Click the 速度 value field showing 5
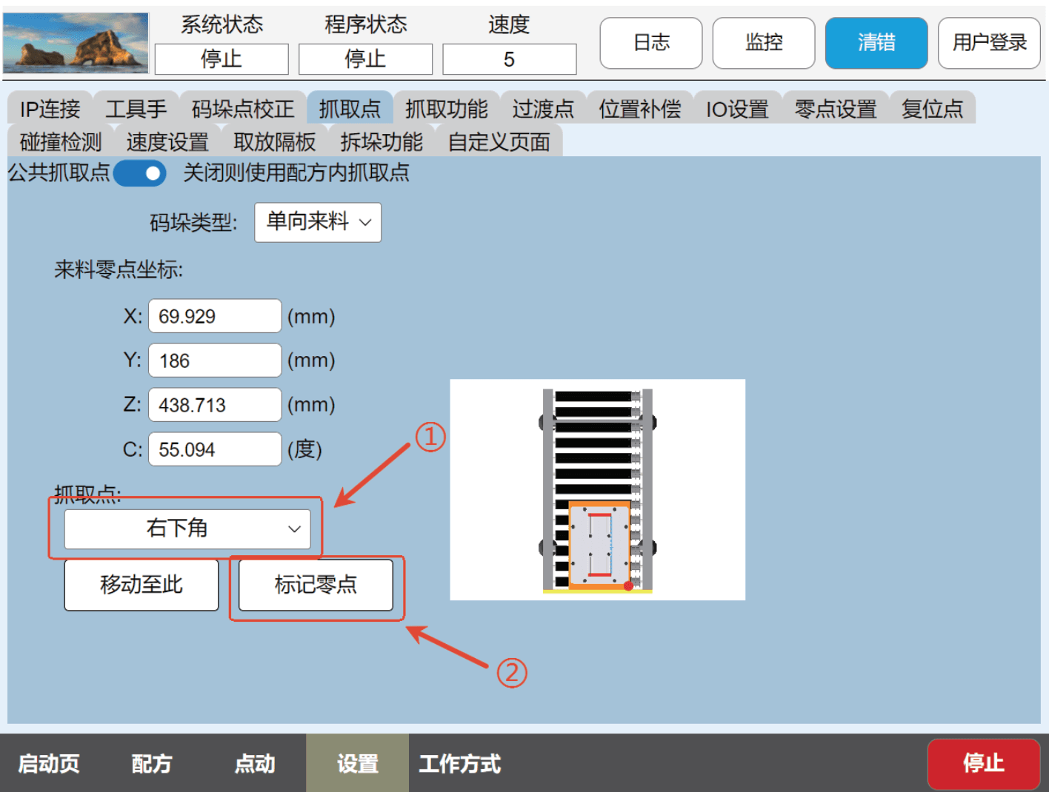The width and height of the screenshot is (1049, 792). (509, 59)
